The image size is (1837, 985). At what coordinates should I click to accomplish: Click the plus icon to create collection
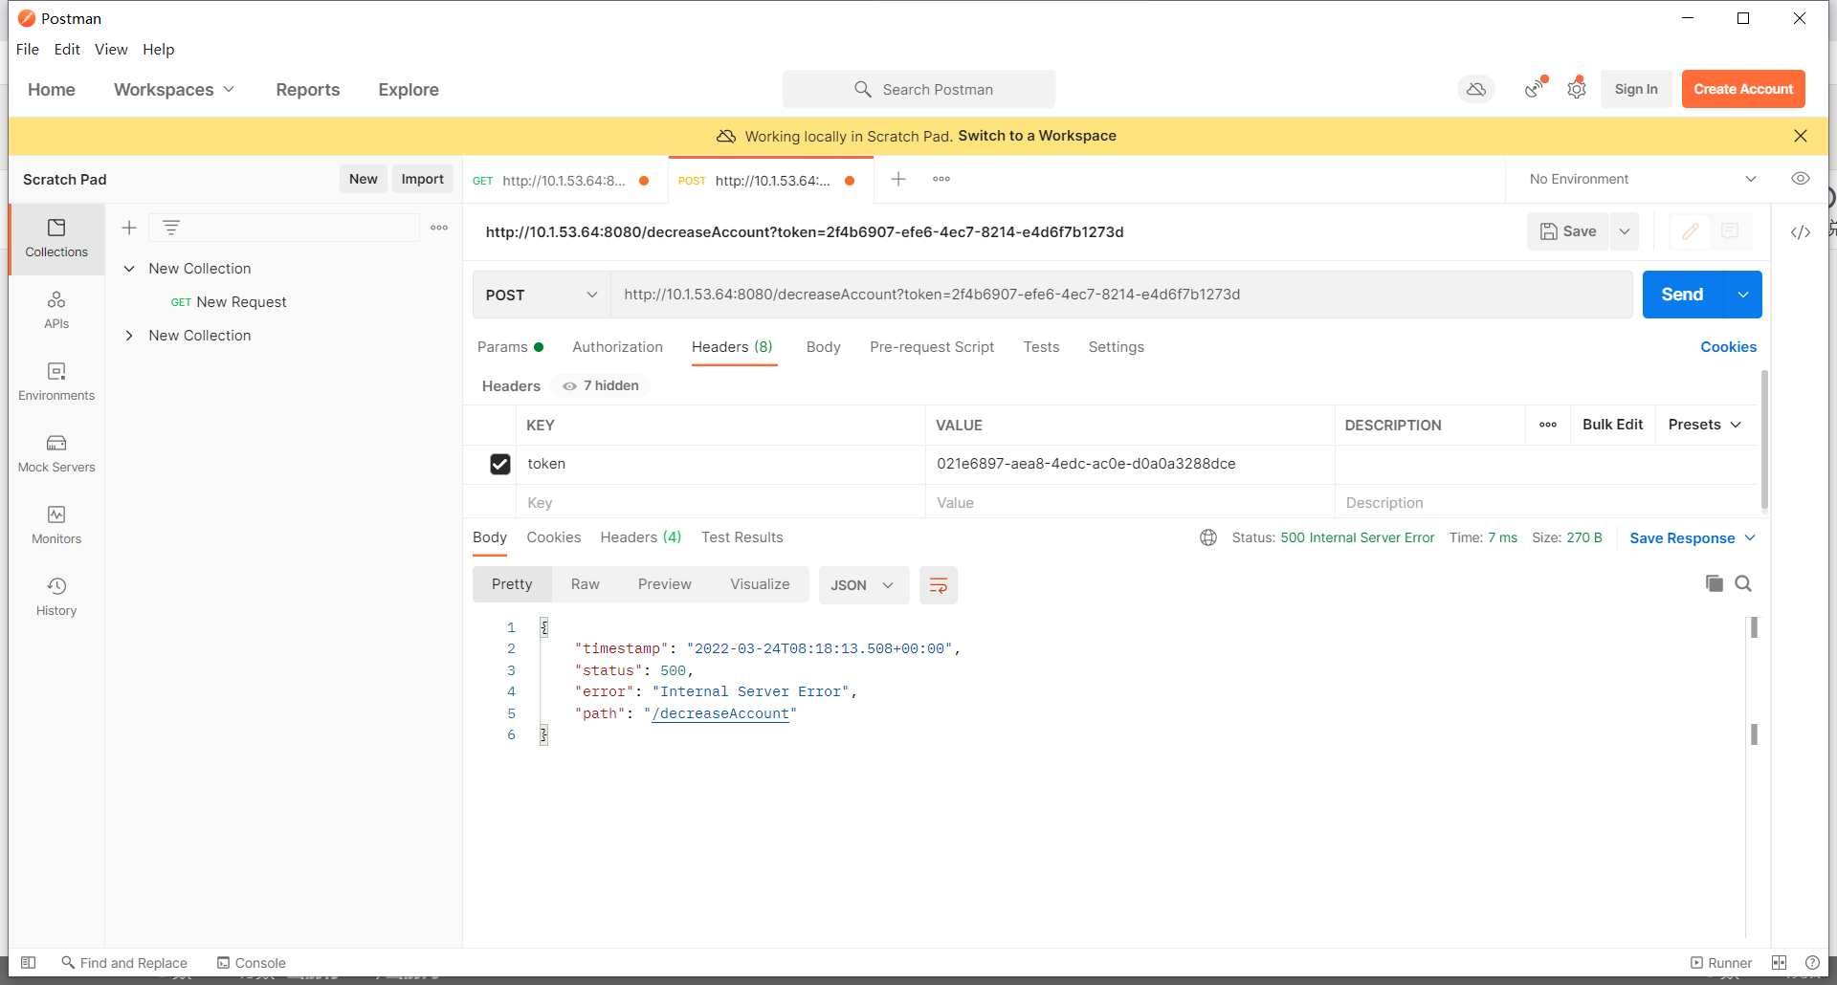tap(129, 228)
